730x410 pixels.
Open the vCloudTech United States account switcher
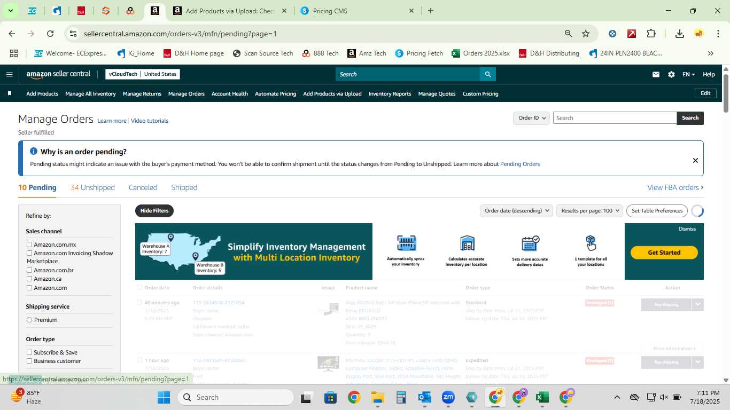click(x=143, y=74)
